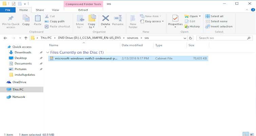The width and height of the screenshot is (256, 136).
Task: Select This PC in navigation pane
Action: pyautogui.click(x=22, y=89)
